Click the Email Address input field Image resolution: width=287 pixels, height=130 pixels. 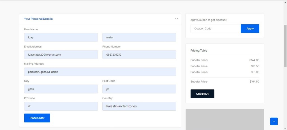tap(61, 55)
